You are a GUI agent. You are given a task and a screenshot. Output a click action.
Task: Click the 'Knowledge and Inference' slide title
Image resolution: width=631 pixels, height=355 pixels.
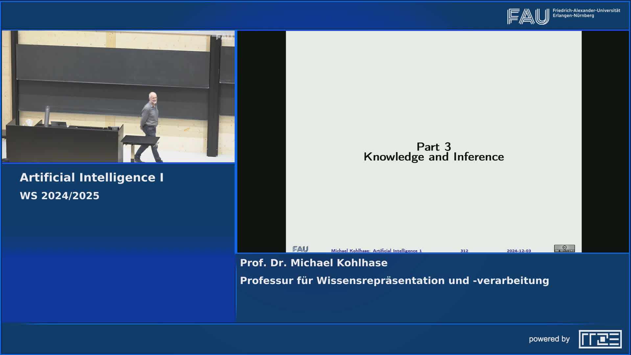[x=433, y=157]
